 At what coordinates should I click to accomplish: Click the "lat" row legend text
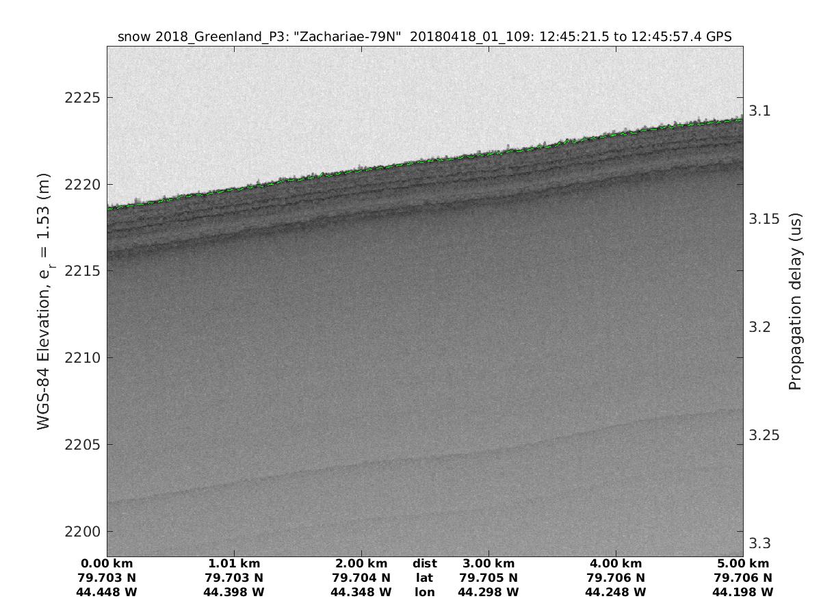coord(425,578)
